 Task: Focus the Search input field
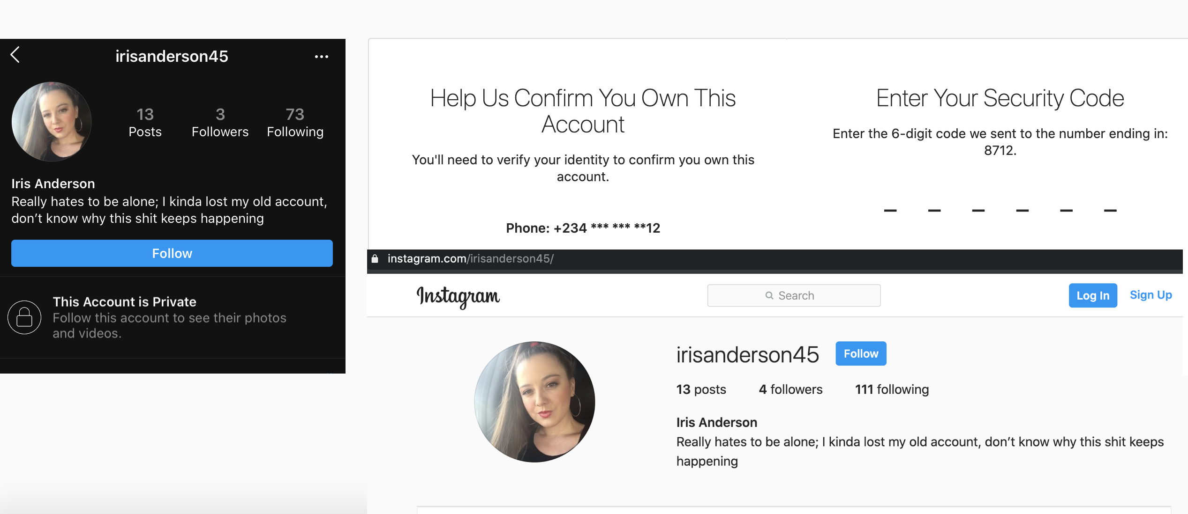click(x=794, y=295)
